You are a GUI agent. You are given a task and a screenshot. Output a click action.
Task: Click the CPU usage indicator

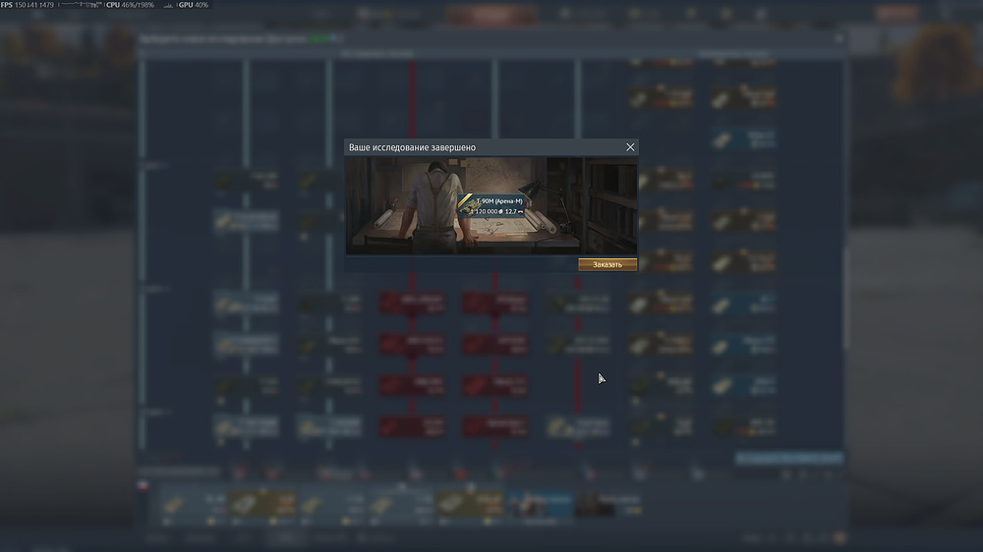tap(130, 5)
